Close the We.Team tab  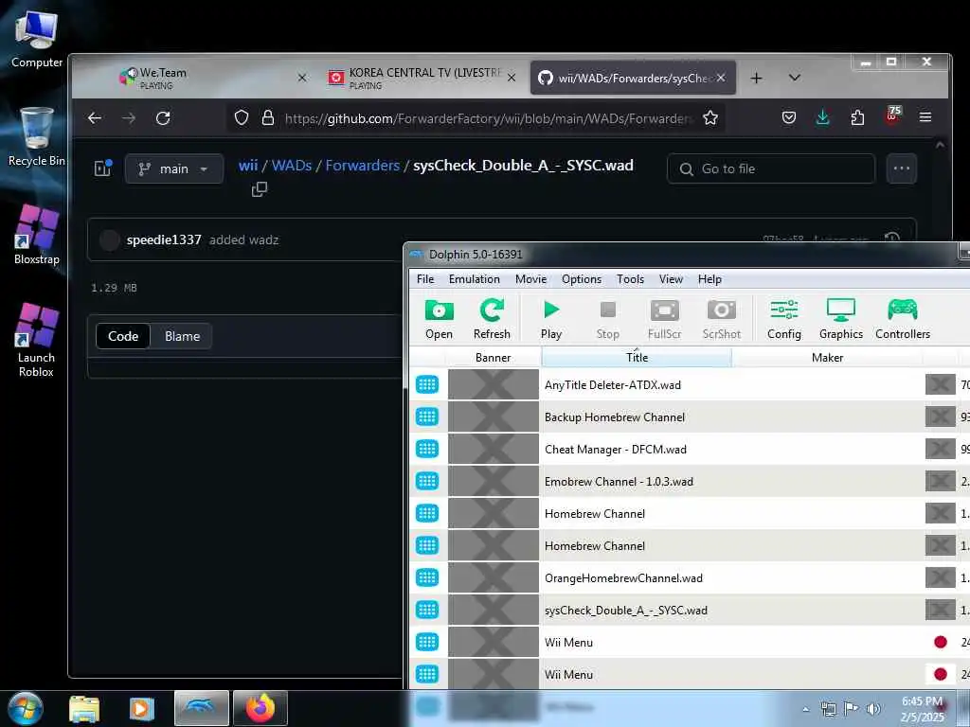pyautogui.click(x=302, y=78)
